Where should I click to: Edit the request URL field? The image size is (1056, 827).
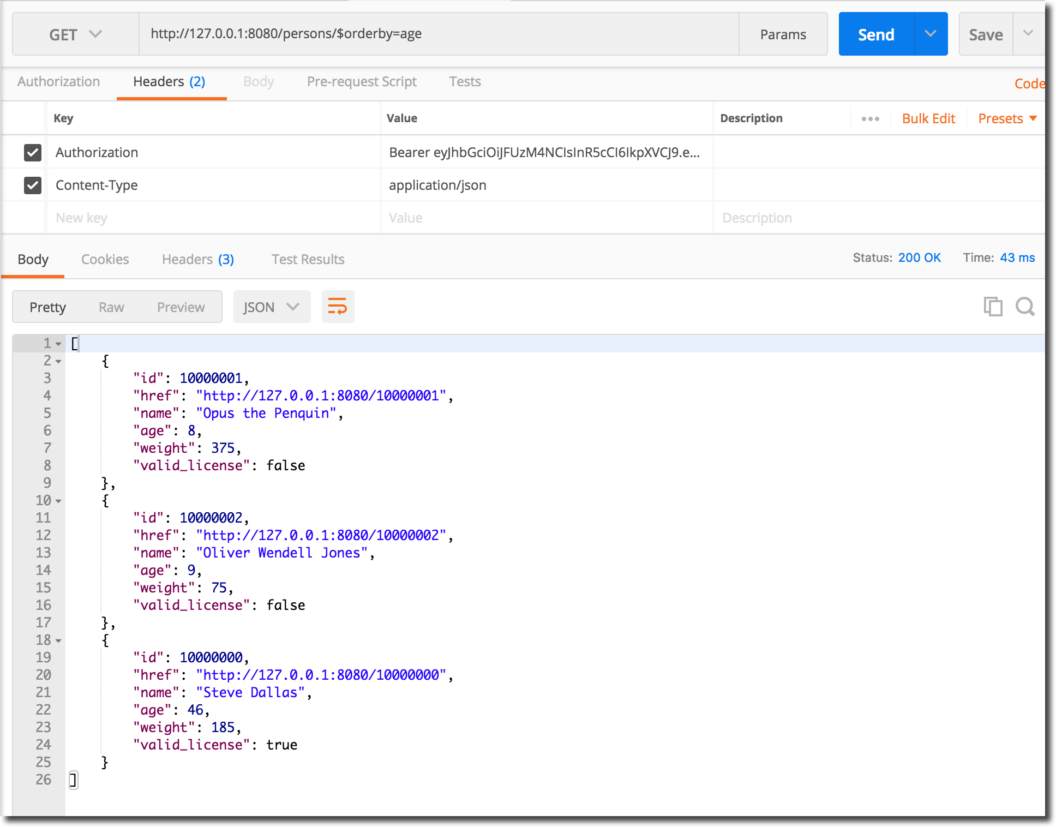pos(439,34)
